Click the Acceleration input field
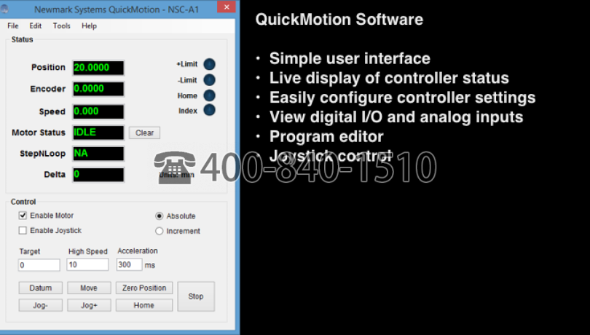The image size is (590, 335). 129,264
